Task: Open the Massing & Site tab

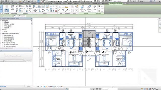Action: click(x=48, y=3)
